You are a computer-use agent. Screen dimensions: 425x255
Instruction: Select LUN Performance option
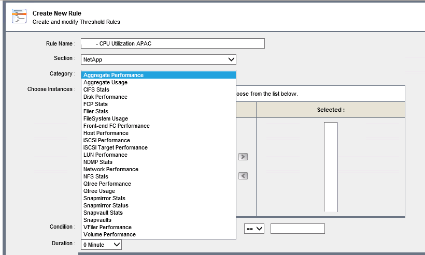159,155
